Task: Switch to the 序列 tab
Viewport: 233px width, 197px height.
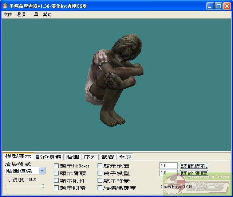Action: pos(90,157)
